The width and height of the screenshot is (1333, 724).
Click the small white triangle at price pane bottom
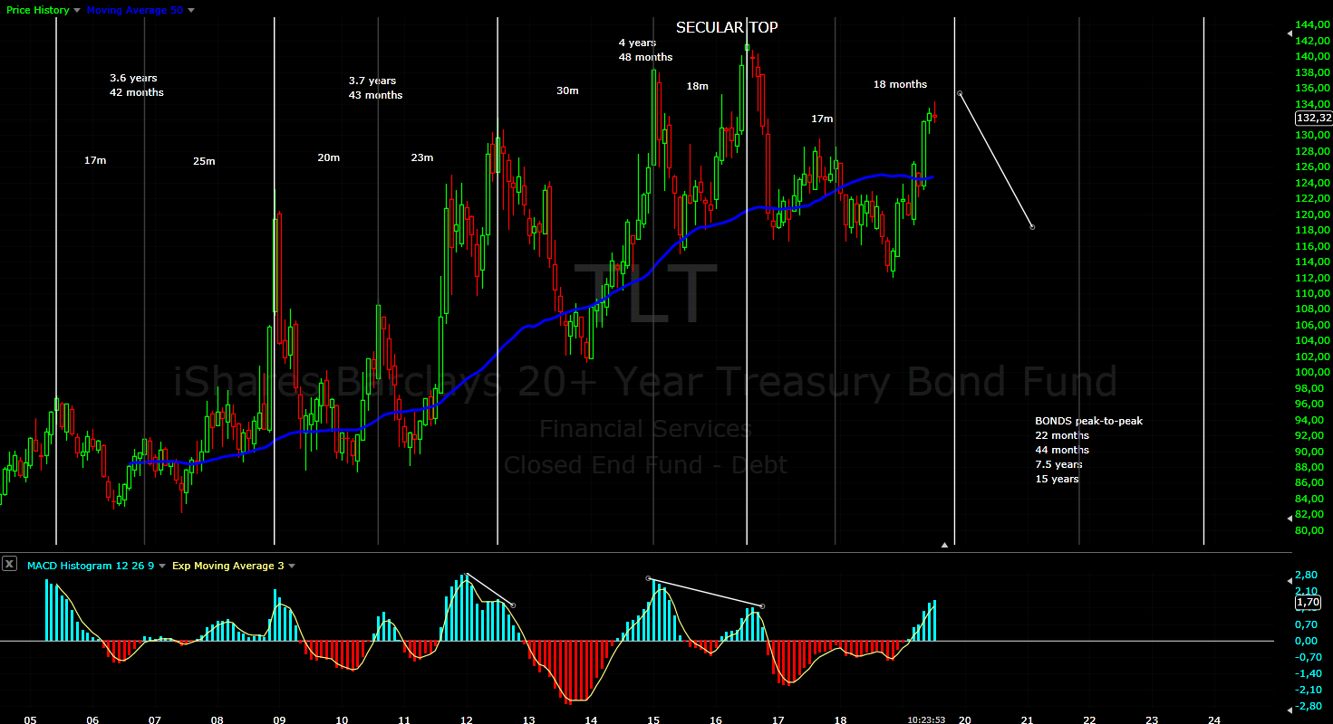(x=943, y=544)
